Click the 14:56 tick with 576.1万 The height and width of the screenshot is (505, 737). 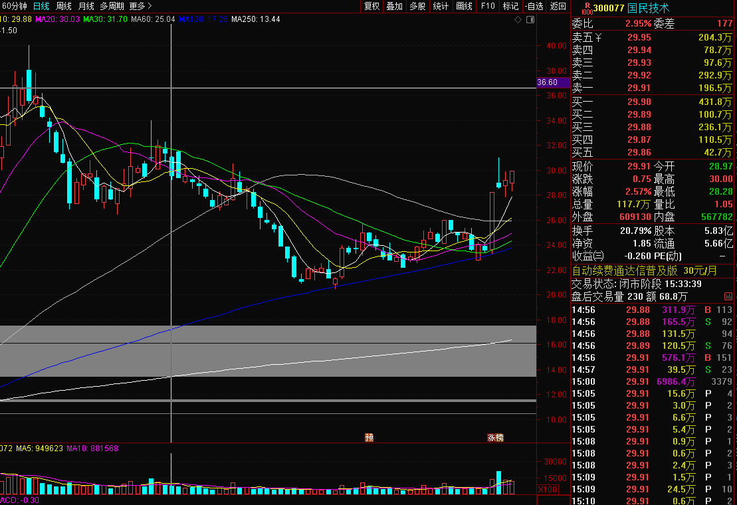point(653,357)
